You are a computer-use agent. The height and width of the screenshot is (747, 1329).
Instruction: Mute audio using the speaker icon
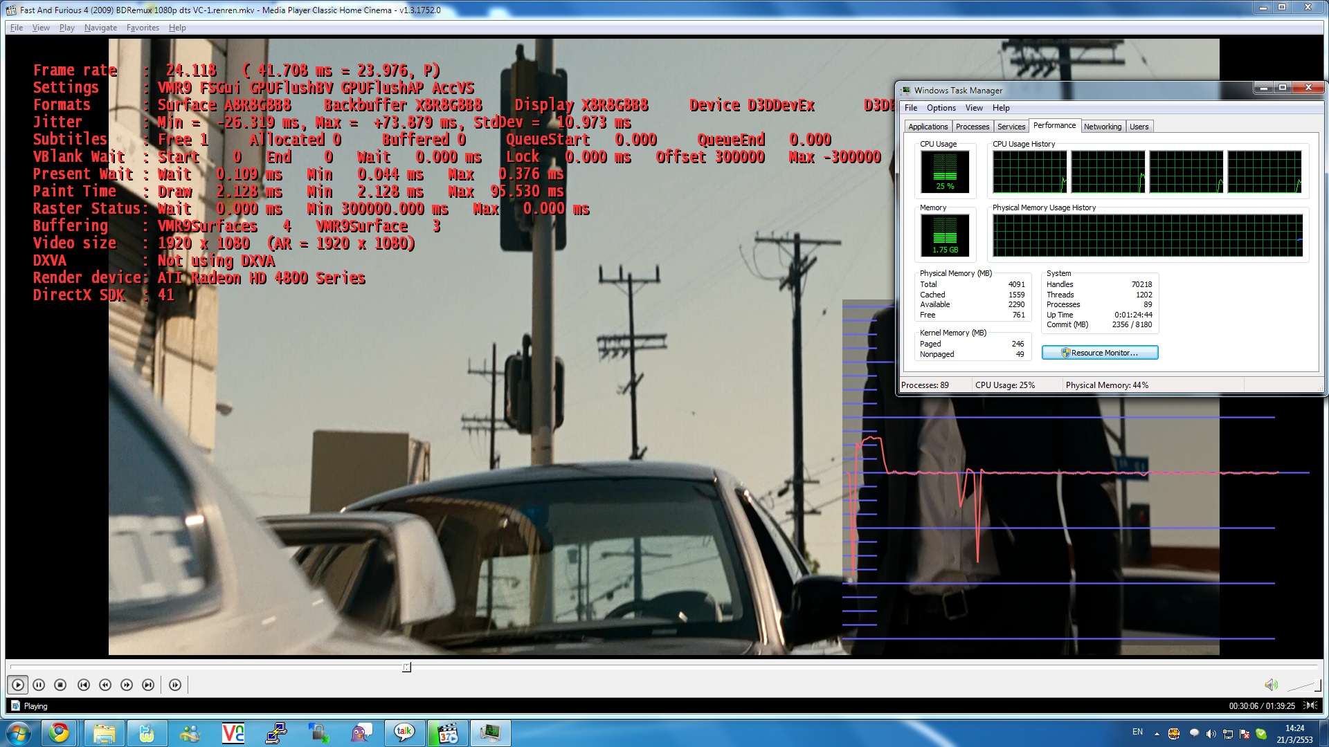pyautogui.click(x=1270, y=685)
